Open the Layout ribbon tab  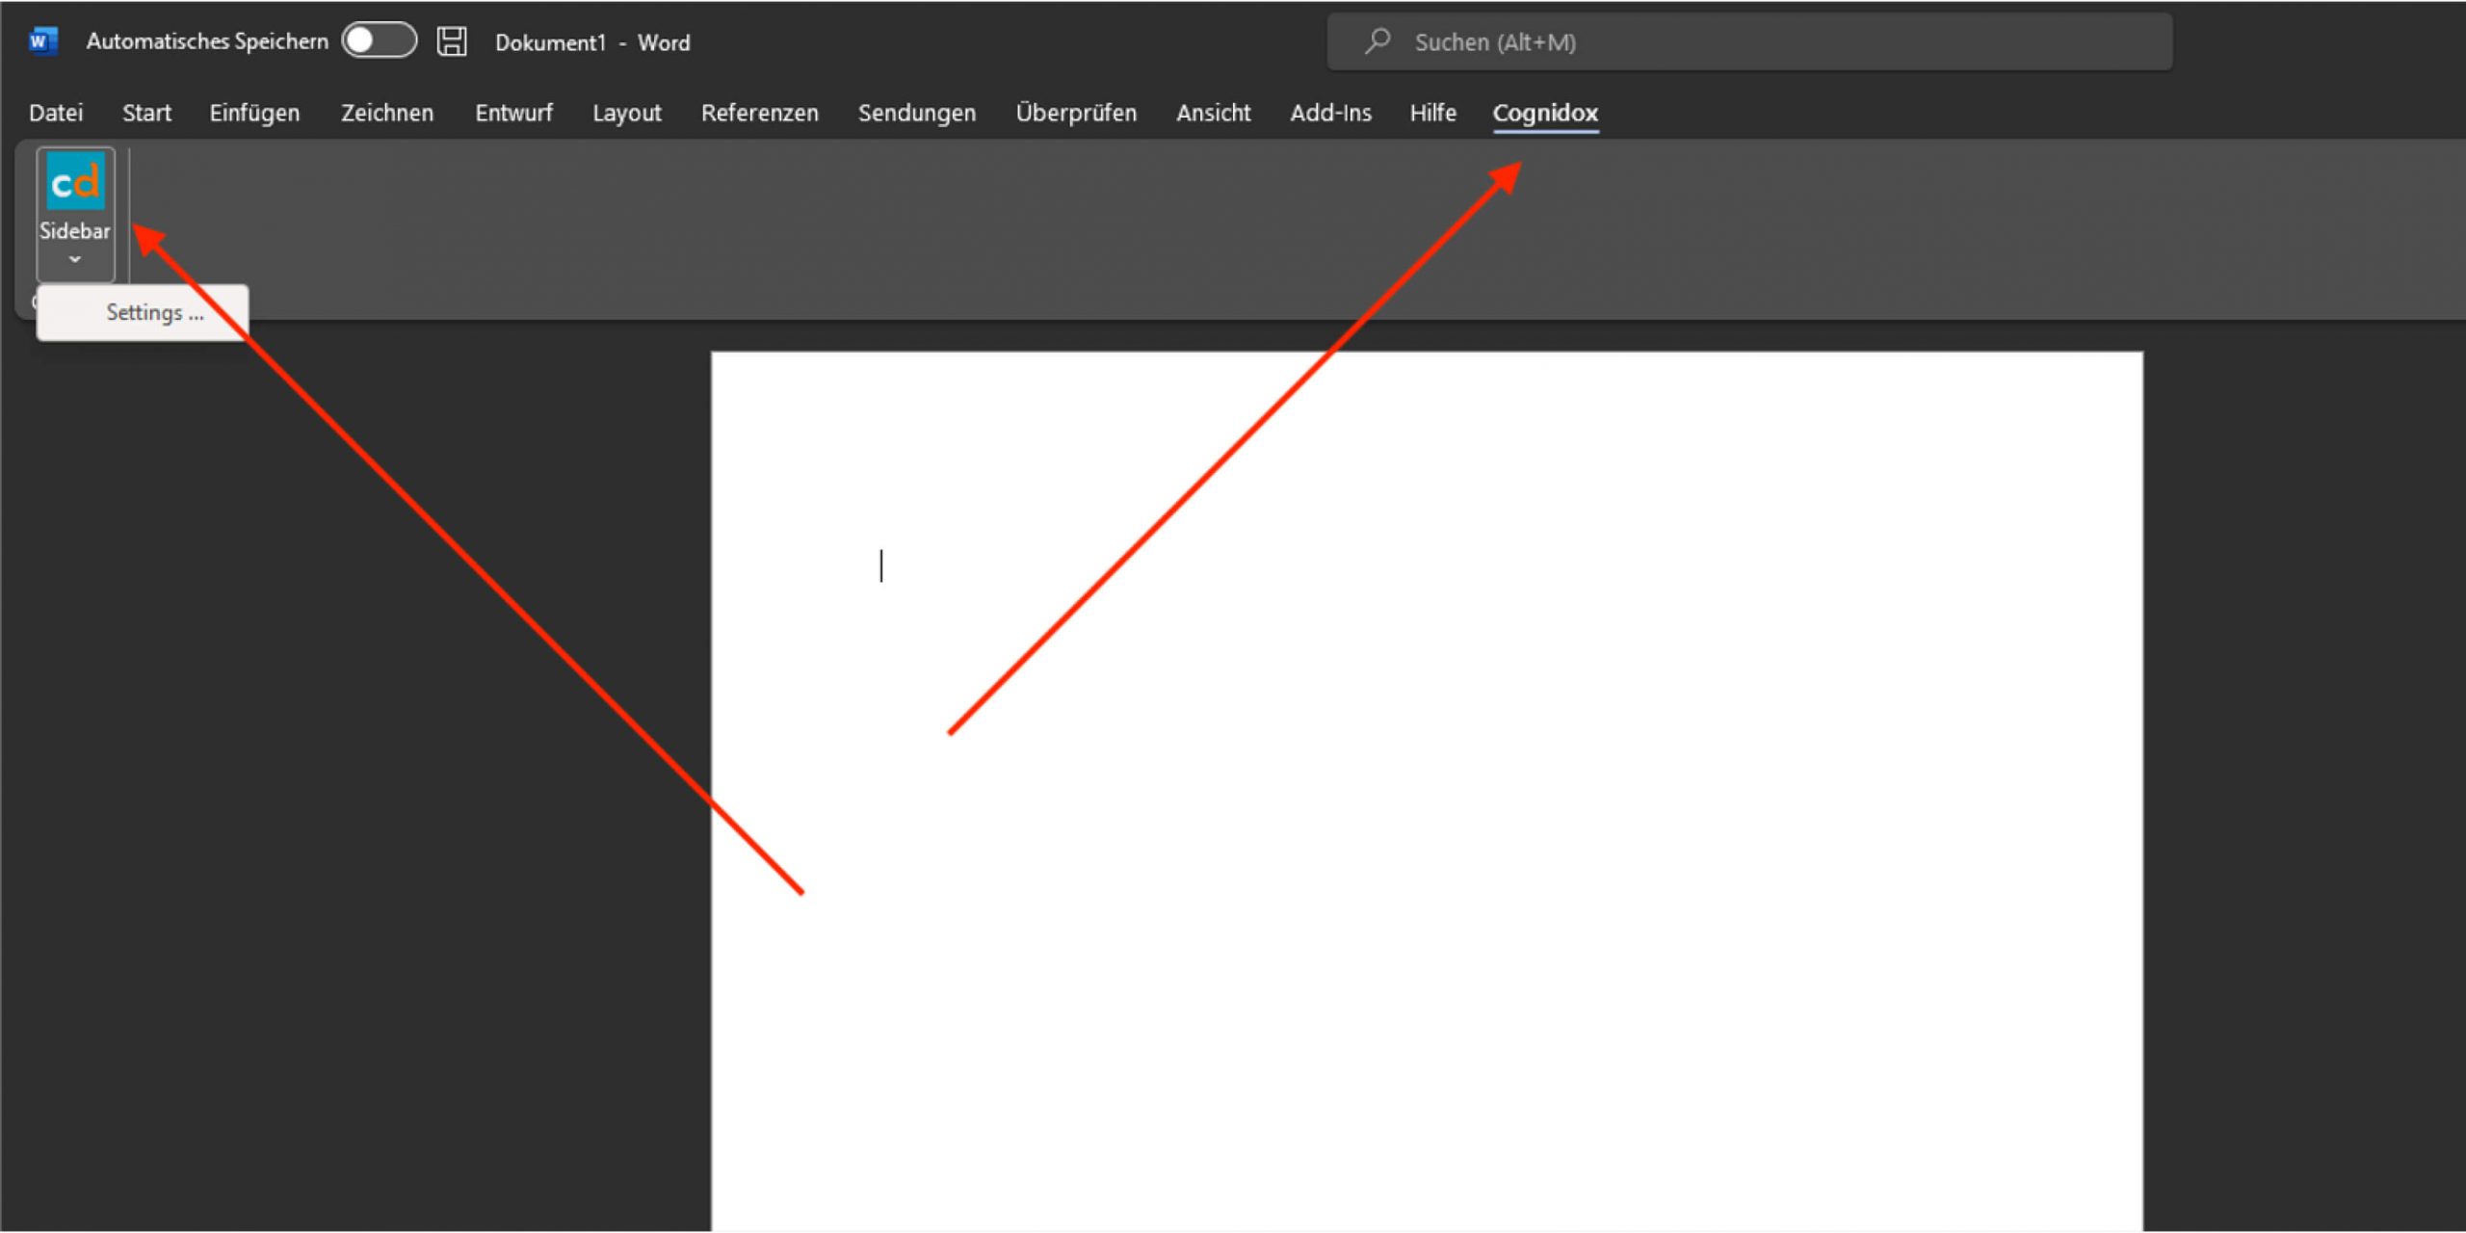point(626,113)
